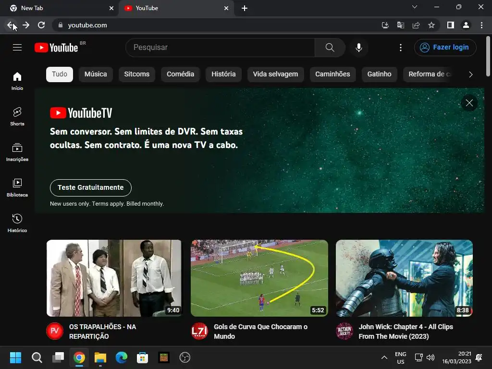
Task: Open Microsoft Store from taskbar
Action: pyautogui.click(x=142, y=357)
